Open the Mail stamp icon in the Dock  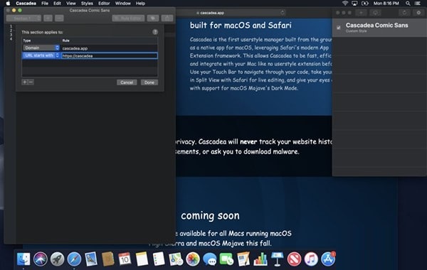91,259
